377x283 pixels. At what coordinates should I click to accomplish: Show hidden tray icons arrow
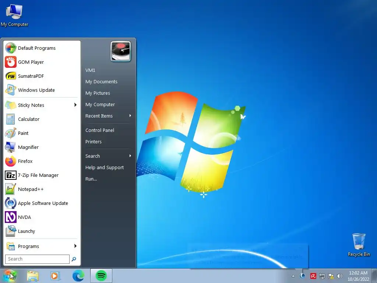[x=293, y=276]
